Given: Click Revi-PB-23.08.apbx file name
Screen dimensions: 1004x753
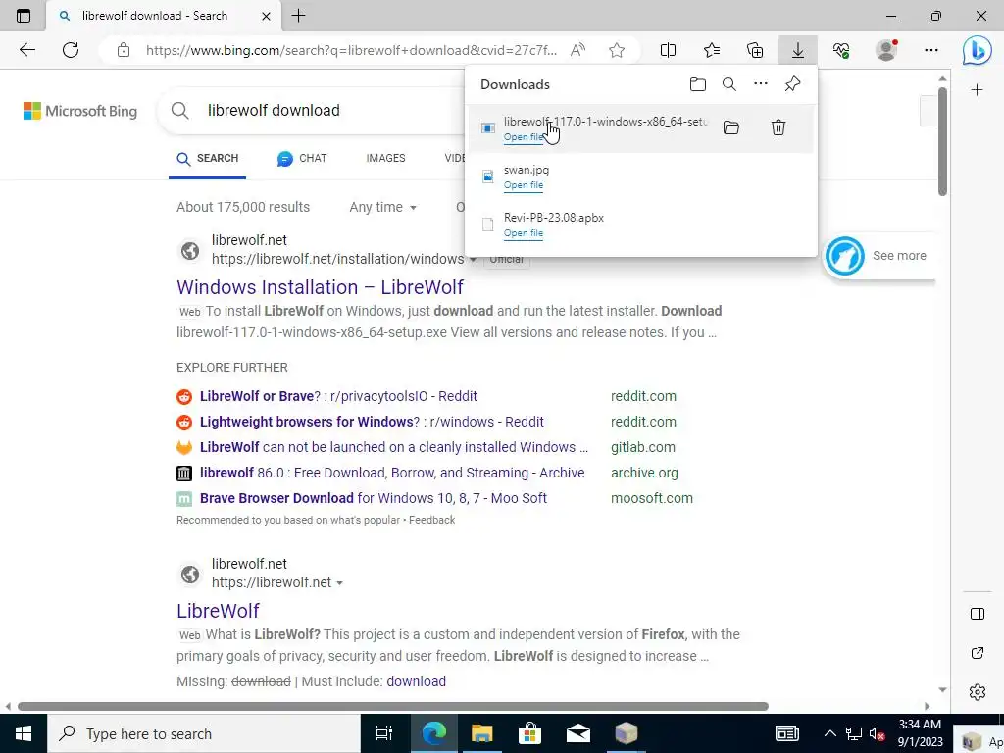Looking at the screenshot, I should [x=554, y=218].
